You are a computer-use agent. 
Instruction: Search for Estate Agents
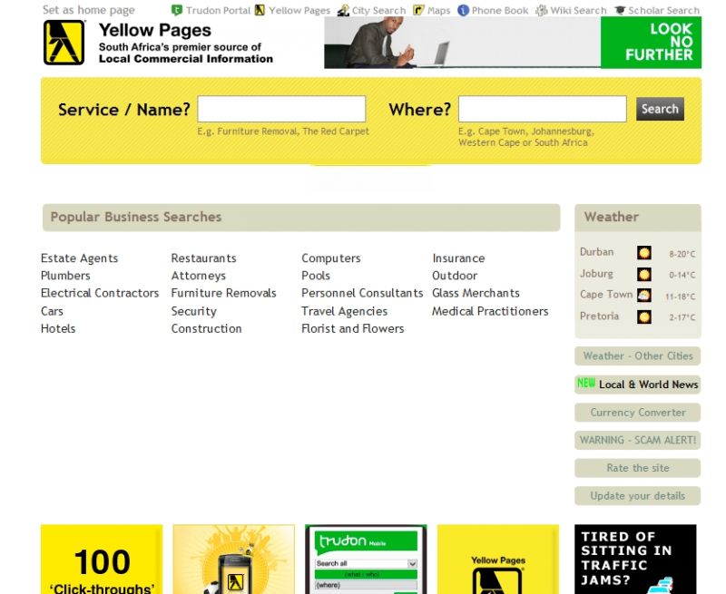[79, 258]
